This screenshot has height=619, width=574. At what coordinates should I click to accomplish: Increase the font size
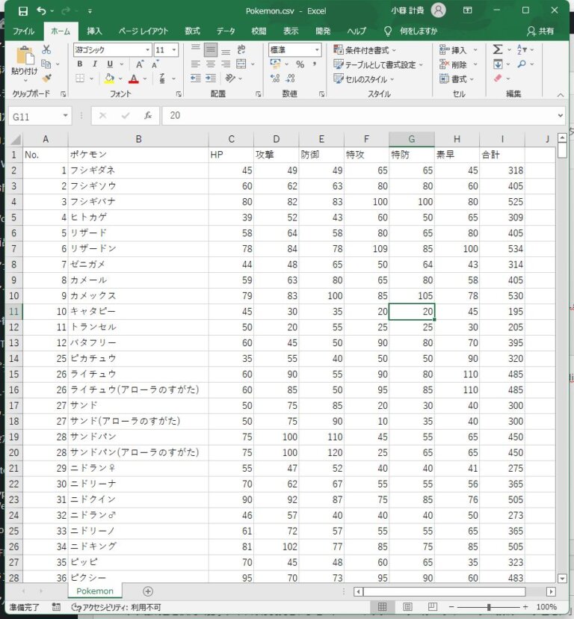pos(140,64)
